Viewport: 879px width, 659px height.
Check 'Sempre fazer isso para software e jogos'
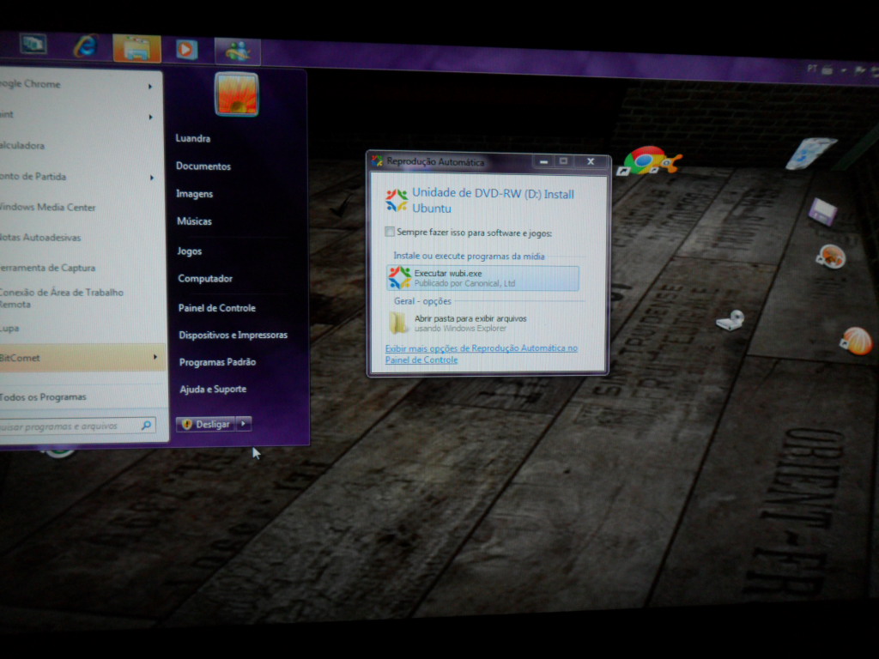coord(390,232)
